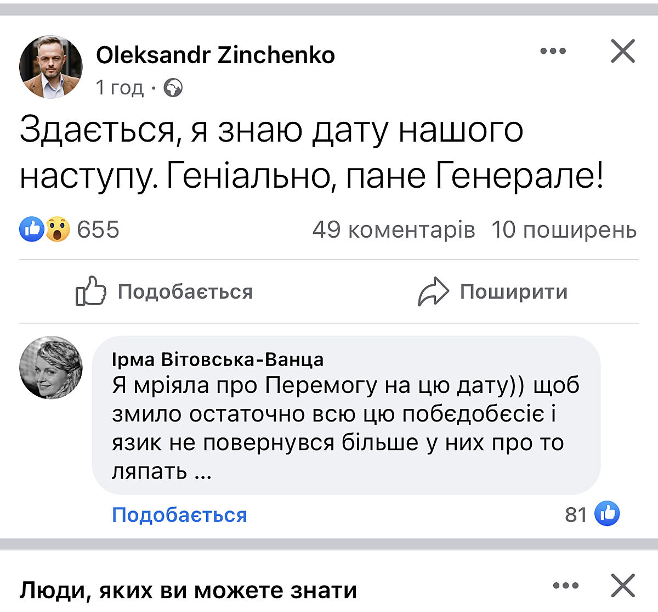Open three-dot options for Zinchenko's post
The height and width of the screenshot is (612, 658).
tap(553, 52)
